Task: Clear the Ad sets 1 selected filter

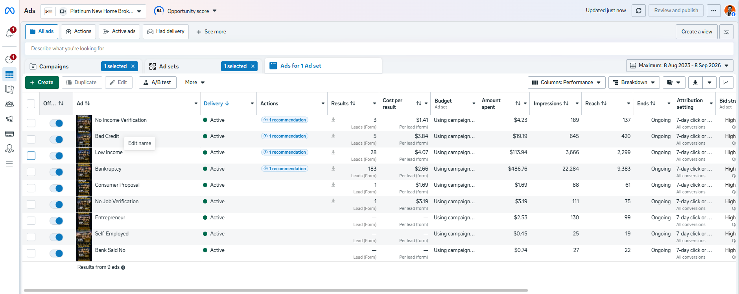Action: (x=253, y=66)
